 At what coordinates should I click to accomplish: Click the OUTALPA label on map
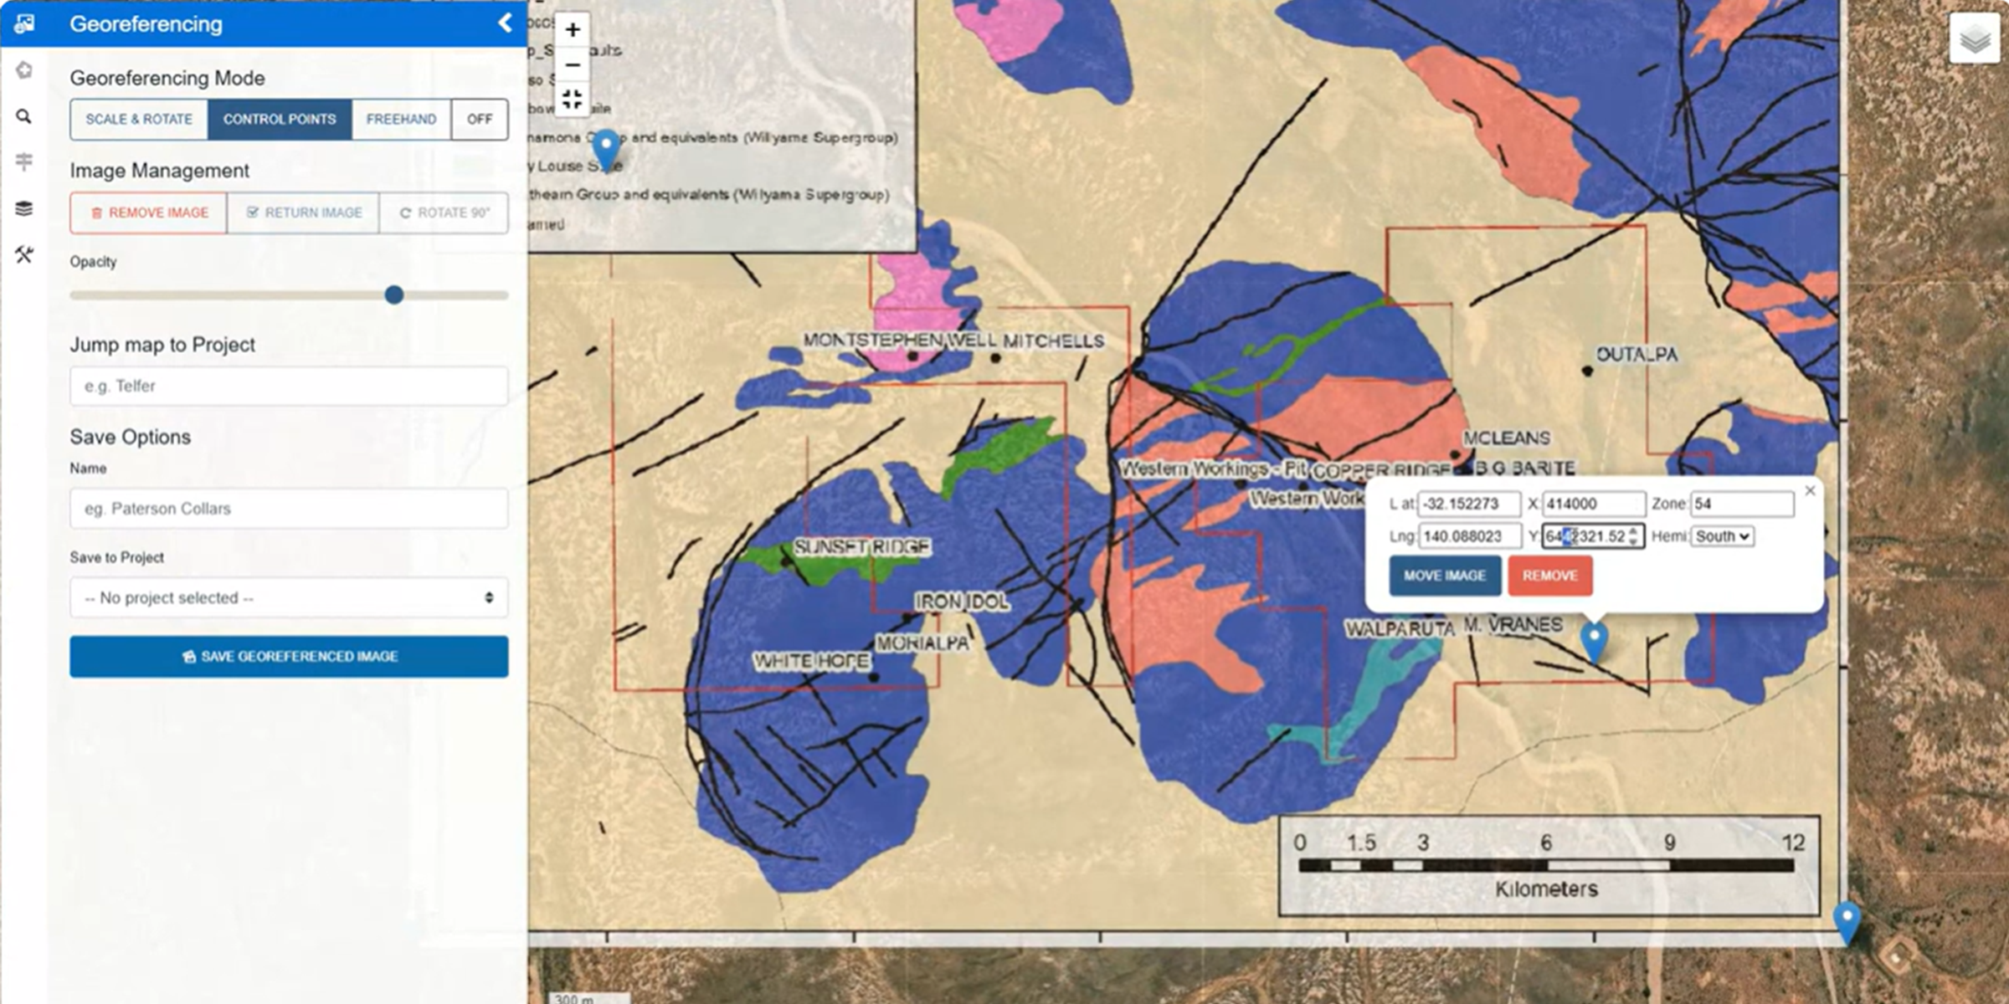[1636, 354]
